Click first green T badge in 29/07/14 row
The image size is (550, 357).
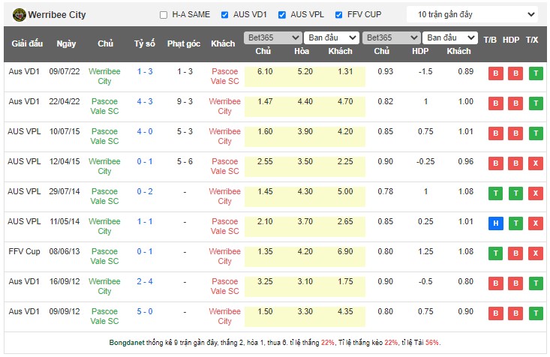495,193
